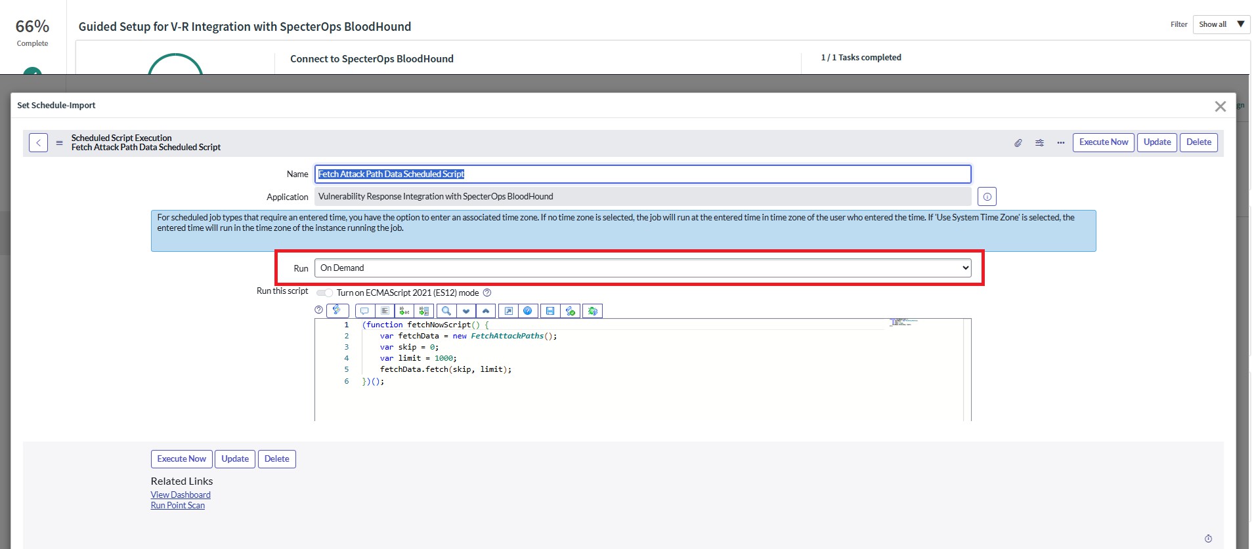Click the replace all icon

pyautogui.click(x=424, y=311)
